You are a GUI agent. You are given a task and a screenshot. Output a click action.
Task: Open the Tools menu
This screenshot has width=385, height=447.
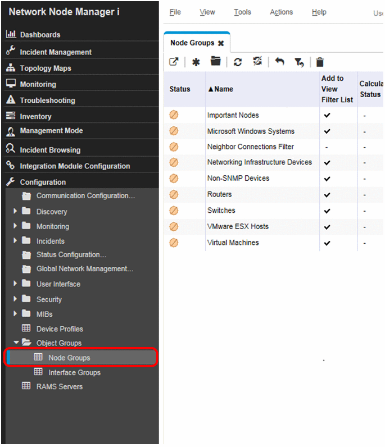242,12
